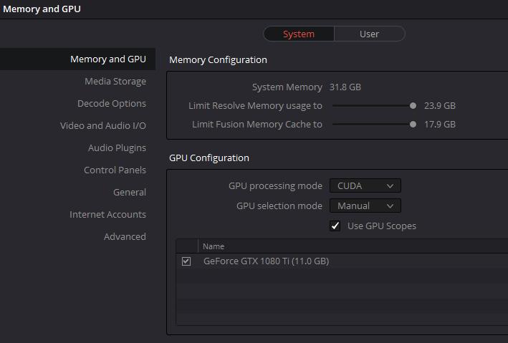Open Control Panels section
Image resolution: width=508 pixels, height=343 pixels.
click(x=115, y=170)
